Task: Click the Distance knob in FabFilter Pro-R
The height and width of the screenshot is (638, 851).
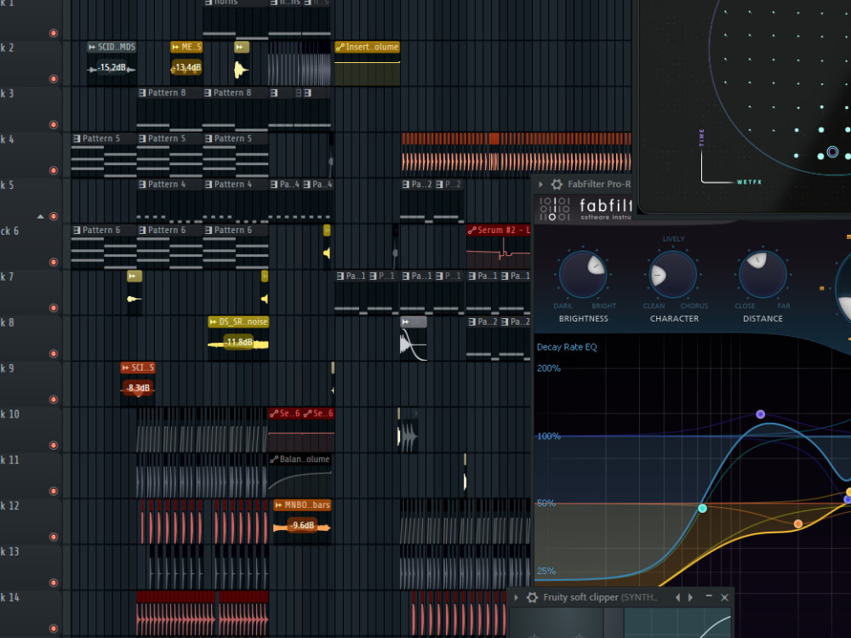Action: [x=762, y=274]
